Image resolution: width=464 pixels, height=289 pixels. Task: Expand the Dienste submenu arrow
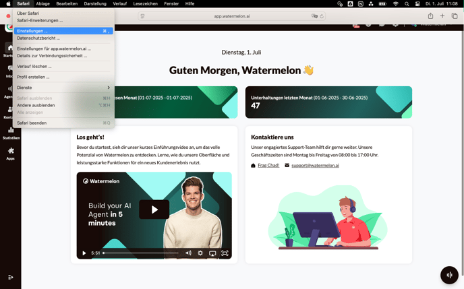tap(109, 88)
